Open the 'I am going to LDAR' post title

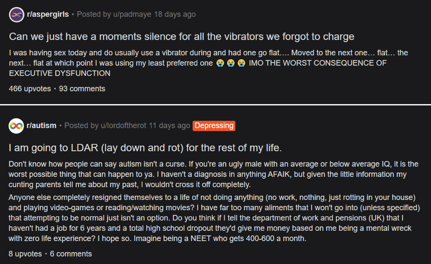145,148
